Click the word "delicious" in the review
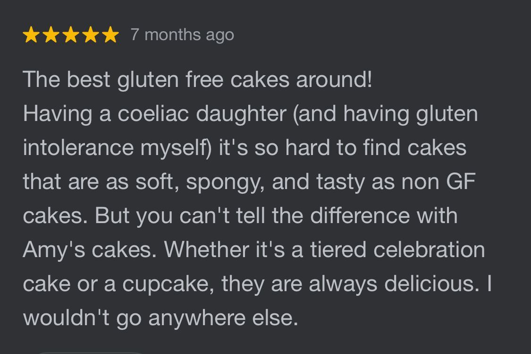 429,284
